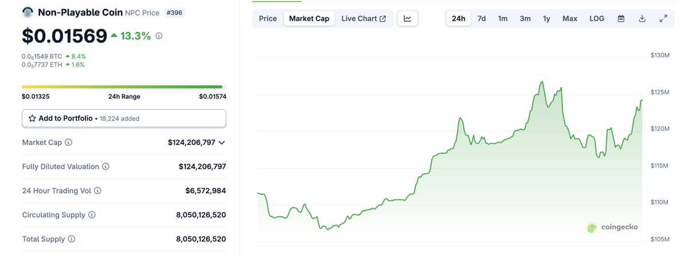Click the CoinGecko gecko logo on the chart
The width and height of the screenshot is (688, 257).
(592, 227)
